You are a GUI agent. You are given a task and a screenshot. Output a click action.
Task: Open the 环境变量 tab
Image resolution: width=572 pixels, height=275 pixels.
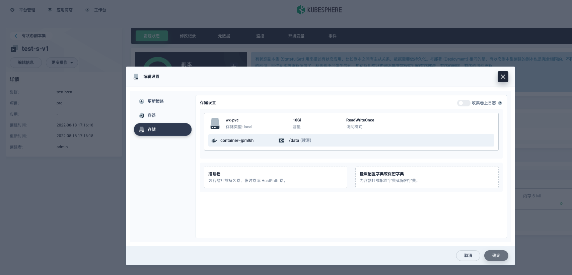tap(296, 36)
